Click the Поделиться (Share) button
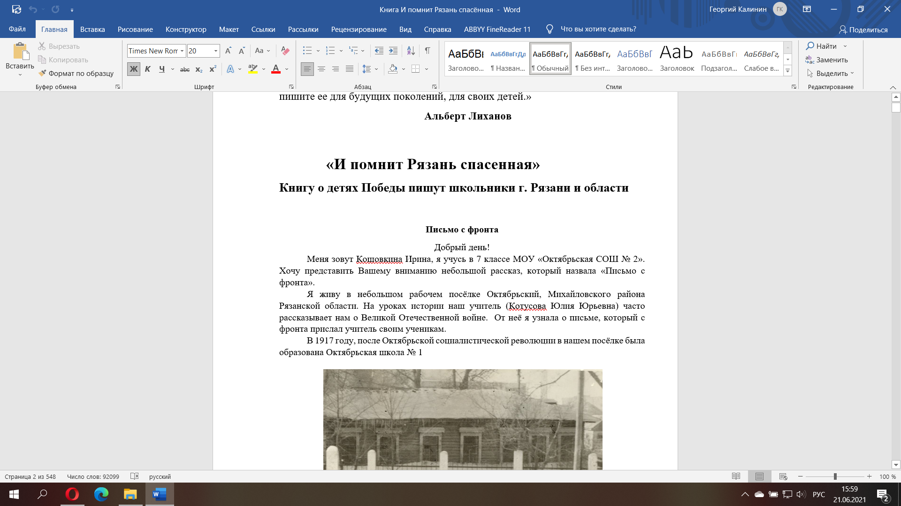This screenshot has width=901, height=506. [x=863, y=30]
